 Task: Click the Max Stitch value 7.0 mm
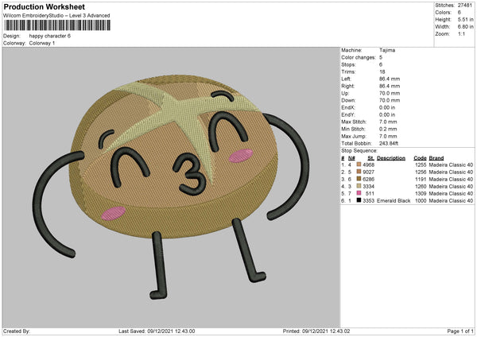[x=388, y=122]
